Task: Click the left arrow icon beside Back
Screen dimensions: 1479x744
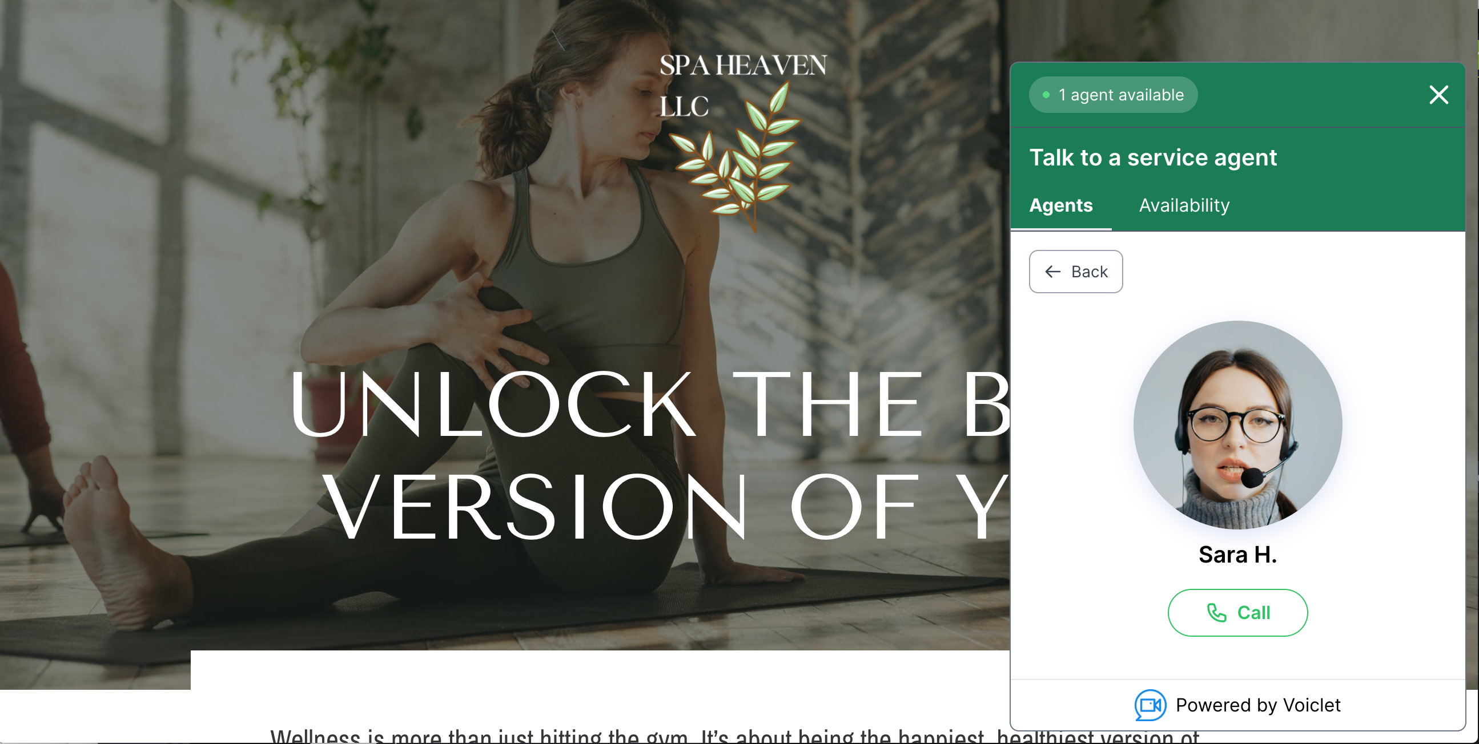Action: (x=1052, y=272)
